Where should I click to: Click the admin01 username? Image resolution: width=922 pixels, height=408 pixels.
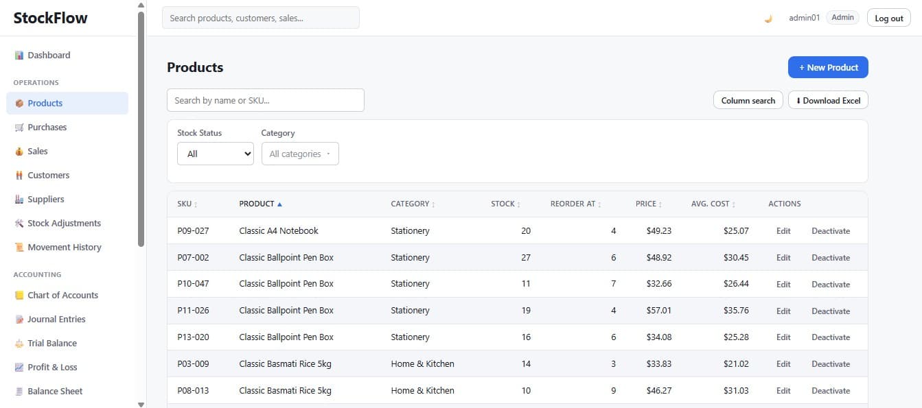pos(805,18)
